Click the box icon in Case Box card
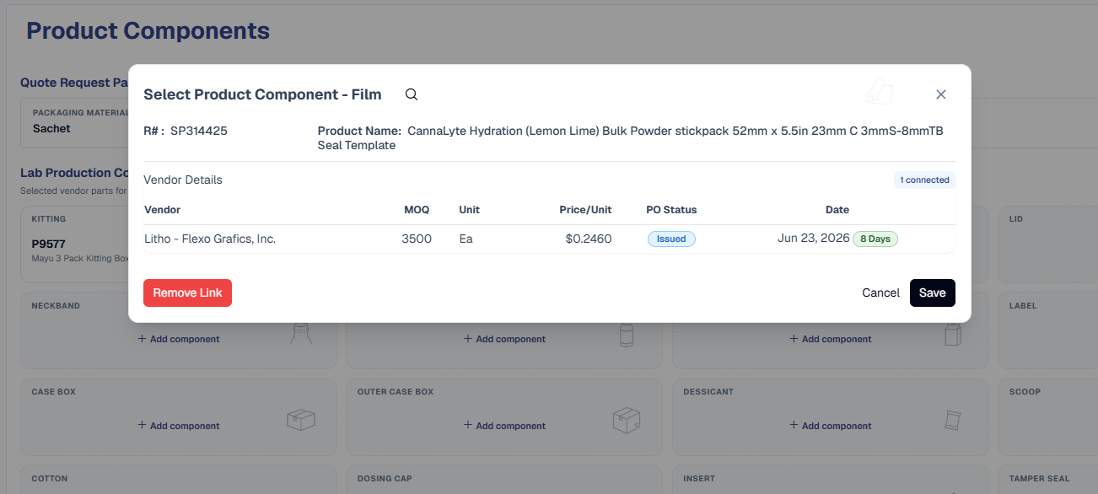 (301, 419)
